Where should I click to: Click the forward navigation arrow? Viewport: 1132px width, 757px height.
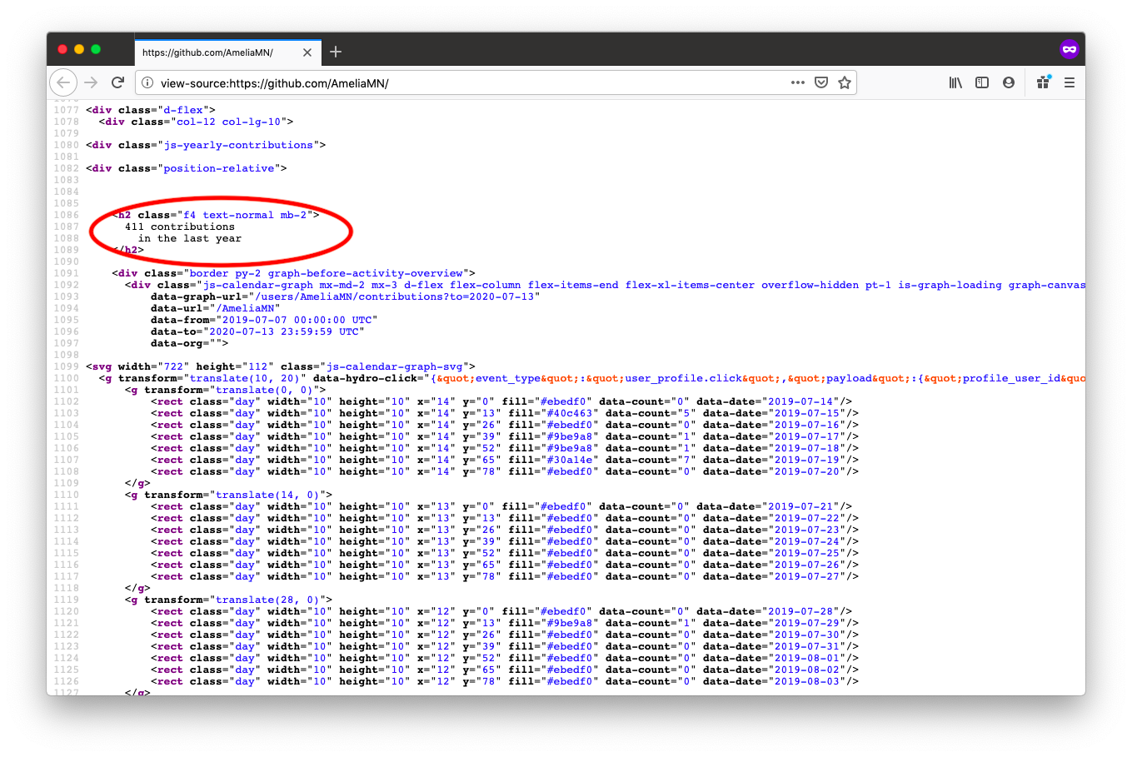point(91,82)
